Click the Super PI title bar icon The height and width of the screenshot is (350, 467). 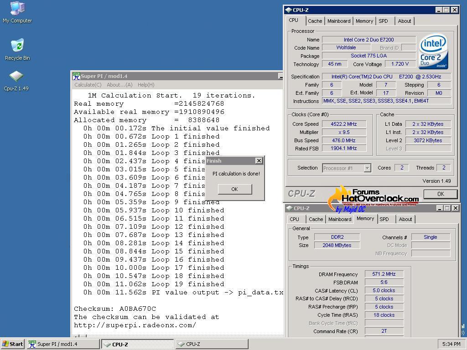[x=76, y=76]
